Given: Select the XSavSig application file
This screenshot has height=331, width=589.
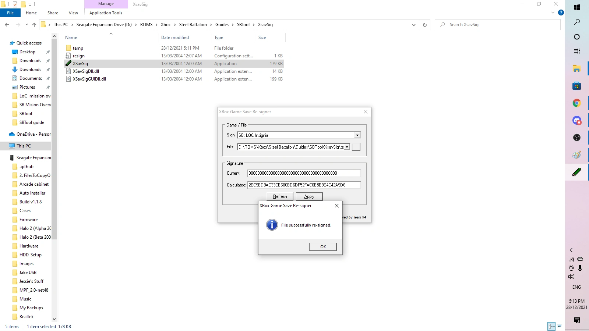Looking at the screenshot, I should pyautogui.click(x=174, y=64).
